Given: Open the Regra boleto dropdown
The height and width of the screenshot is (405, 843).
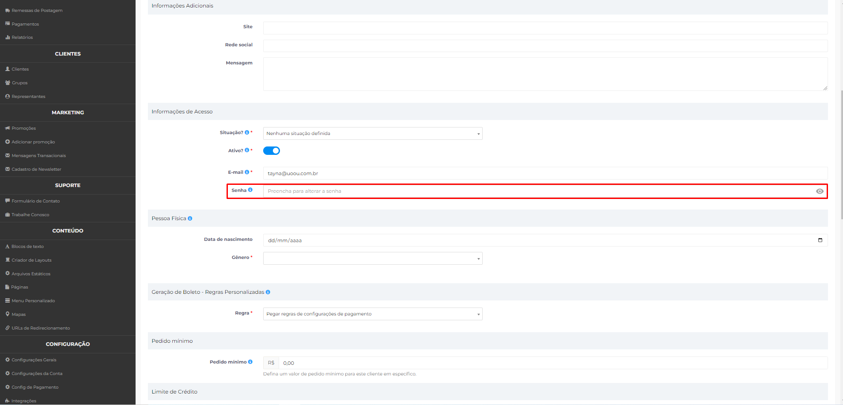Looking at the screenshot, I should point(373,314).
